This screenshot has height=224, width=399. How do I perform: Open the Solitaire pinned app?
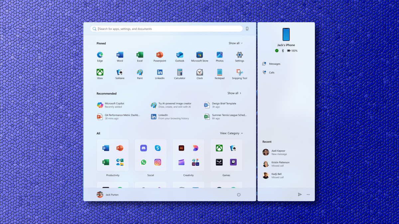pyautogui.click(x=120, y=73)
